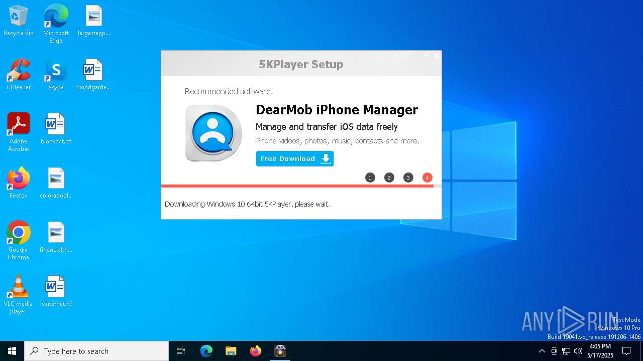Open the notification center icon
This screenshot has width=643, height=361.
[626, 351]
